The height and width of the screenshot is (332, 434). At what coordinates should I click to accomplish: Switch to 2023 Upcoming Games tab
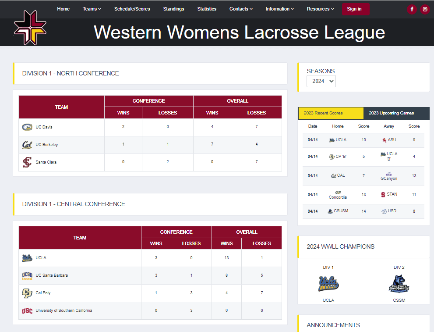pos(396,113)
